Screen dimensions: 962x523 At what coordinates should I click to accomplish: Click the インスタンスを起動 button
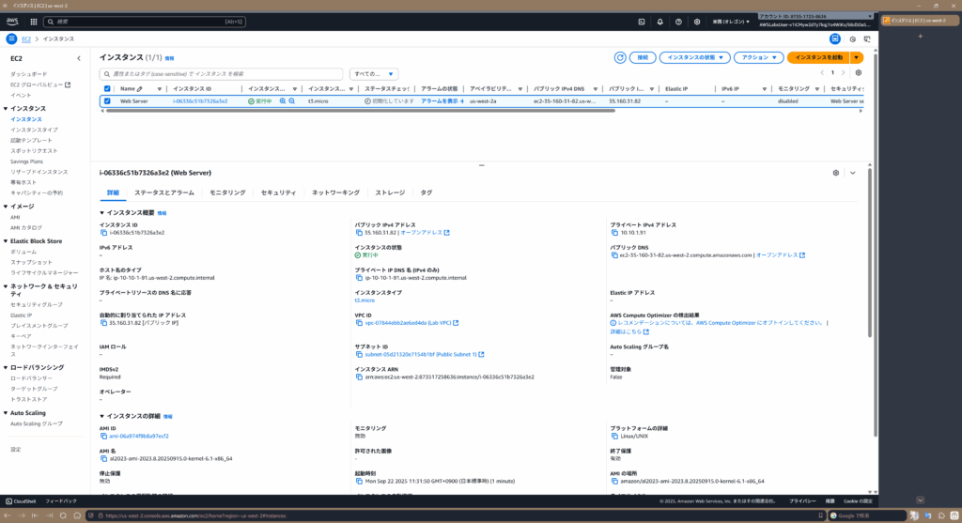(818, 57)
